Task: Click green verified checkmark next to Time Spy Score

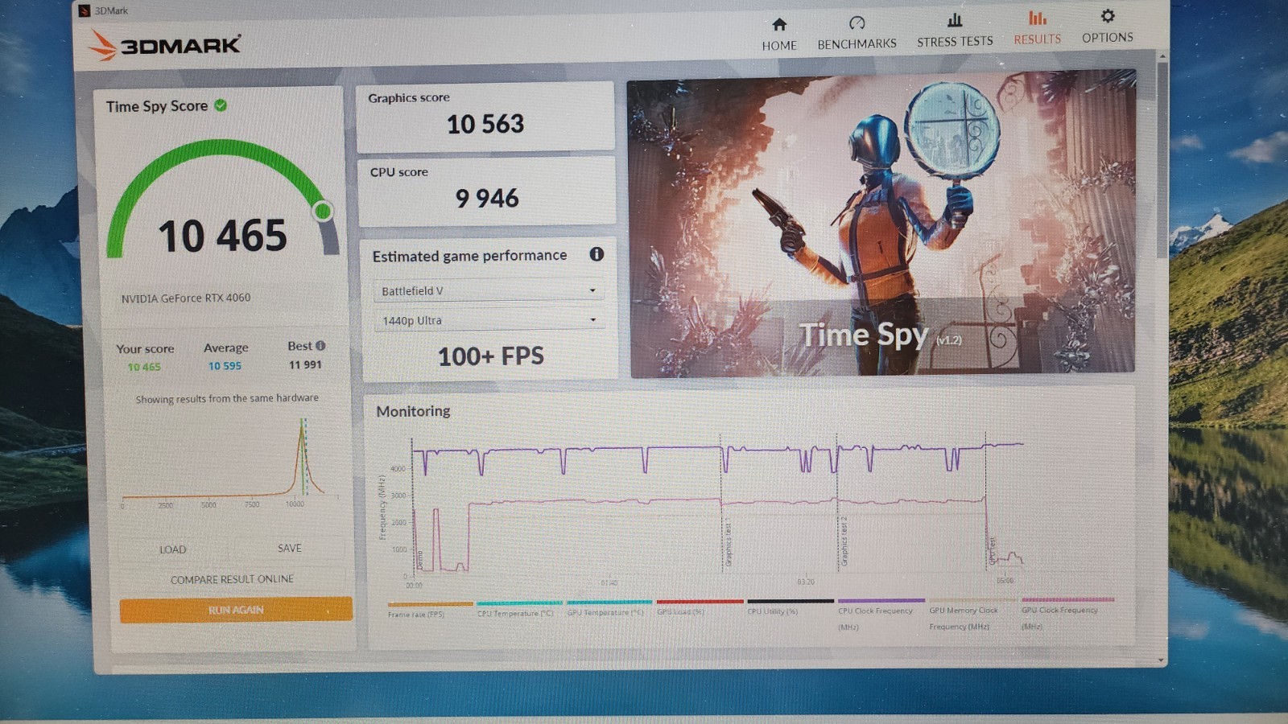Action: tap(221, 105)
